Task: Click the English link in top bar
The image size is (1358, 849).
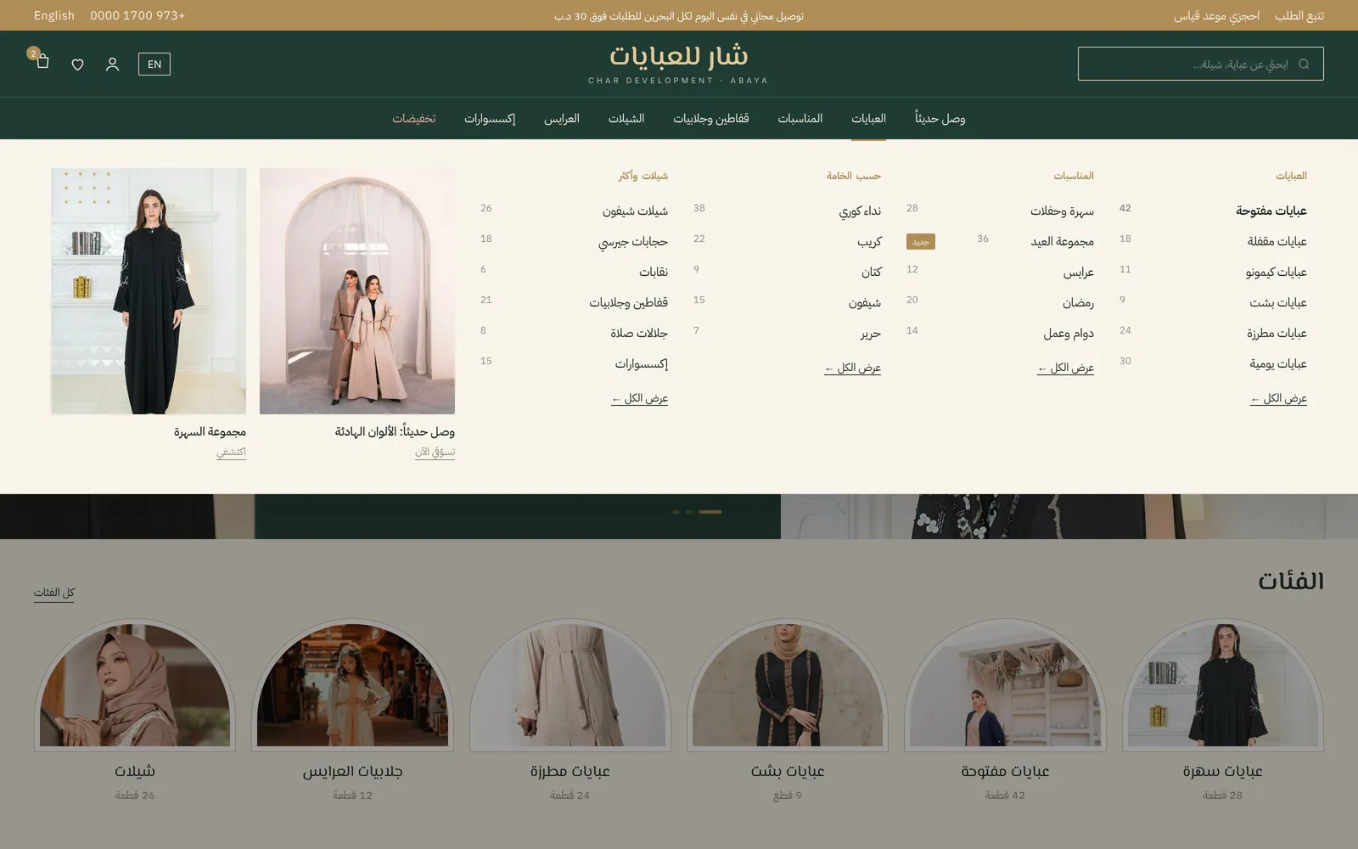Action: tap(54, 15)
